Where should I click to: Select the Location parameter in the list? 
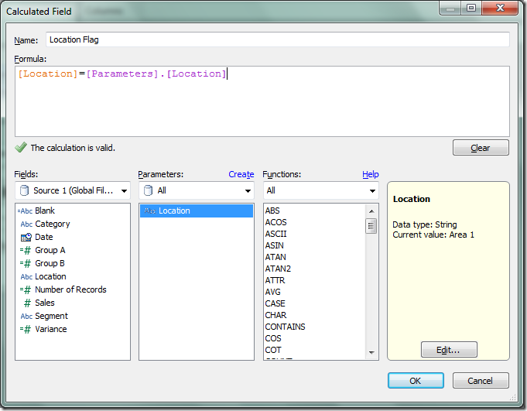point(197,211)
